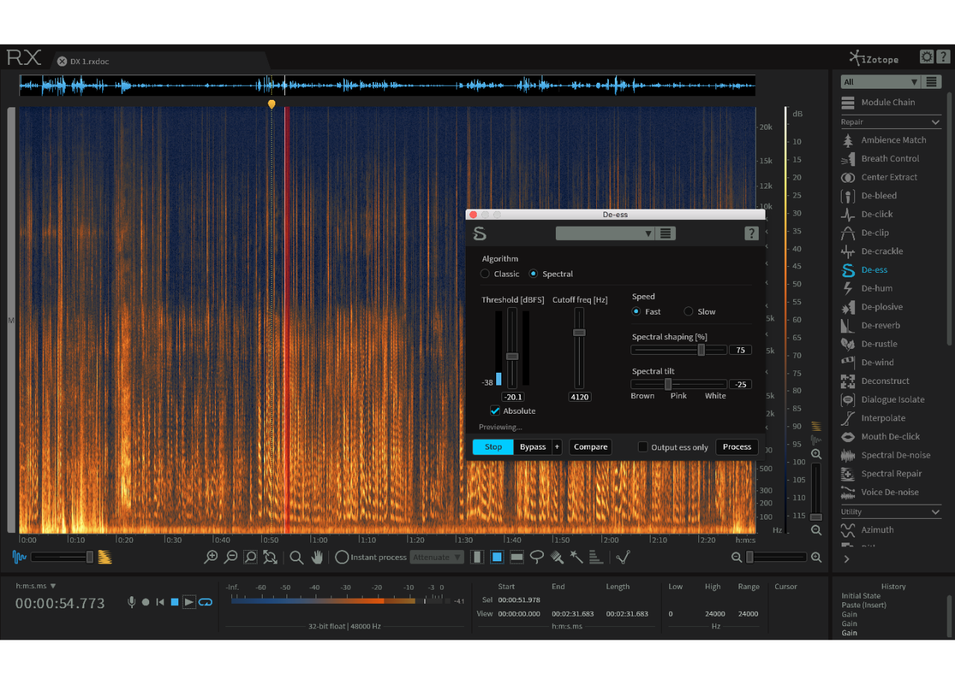Select the Grab and drag hand tool
955x685 pixels.
click(317, 557)
